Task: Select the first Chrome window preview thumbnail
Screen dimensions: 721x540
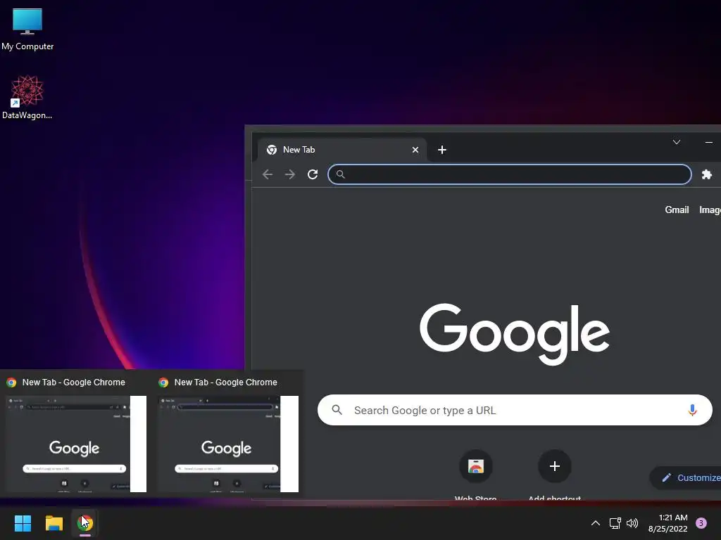Action: pyautogui.click(x=76, y=444)
